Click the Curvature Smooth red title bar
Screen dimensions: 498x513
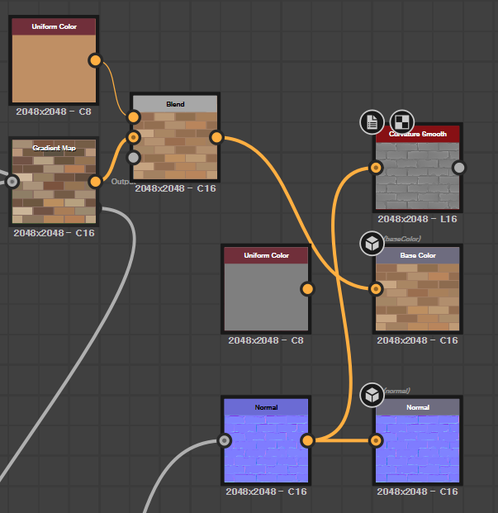[418, 134]
